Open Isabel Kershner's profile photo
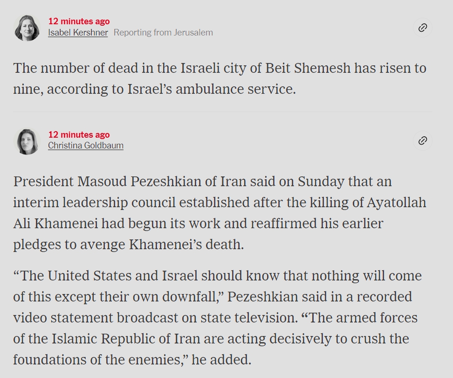Screen dimensions: 453x378 tap(27, 28)
